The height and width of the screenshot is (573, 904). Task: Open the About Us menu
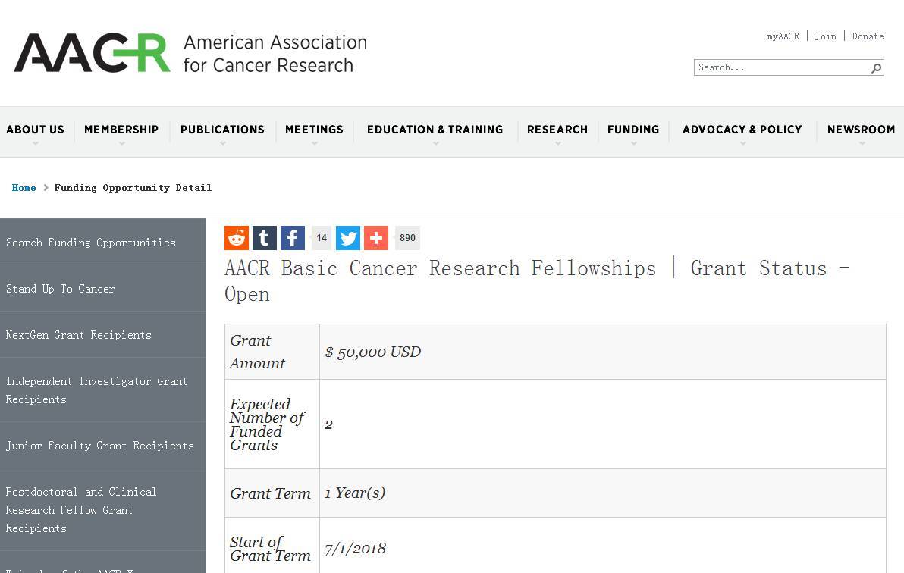[35, 130]
